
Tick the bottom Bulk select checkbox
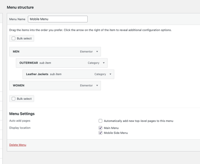pos(14,99)
